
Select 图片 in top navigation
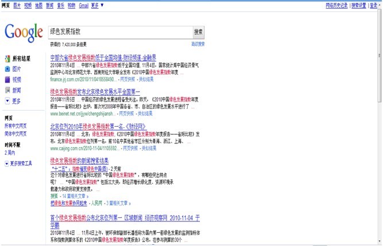tap(17, 5)
